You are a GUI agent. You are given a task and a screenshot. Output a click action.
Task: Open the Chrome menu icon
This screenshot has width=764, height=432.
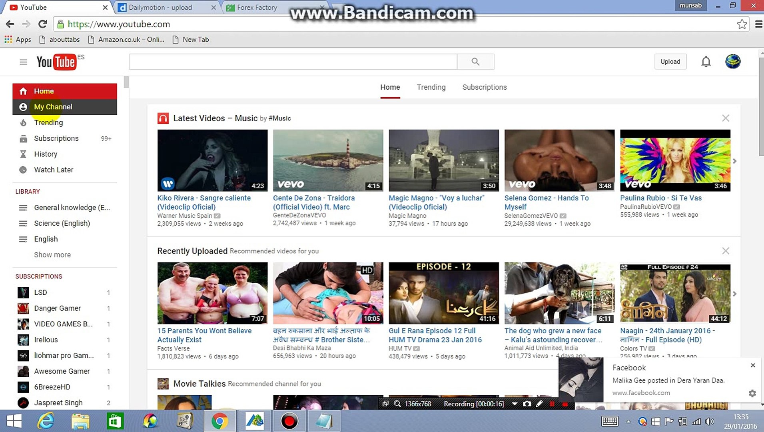[x=758, y=24]
